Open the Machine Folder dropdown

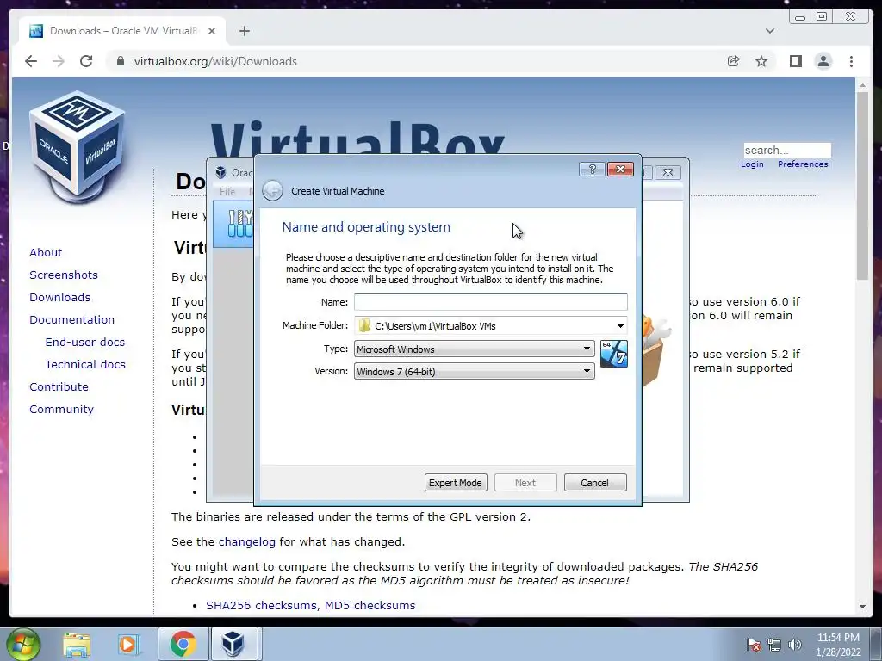tap(620, 326)
